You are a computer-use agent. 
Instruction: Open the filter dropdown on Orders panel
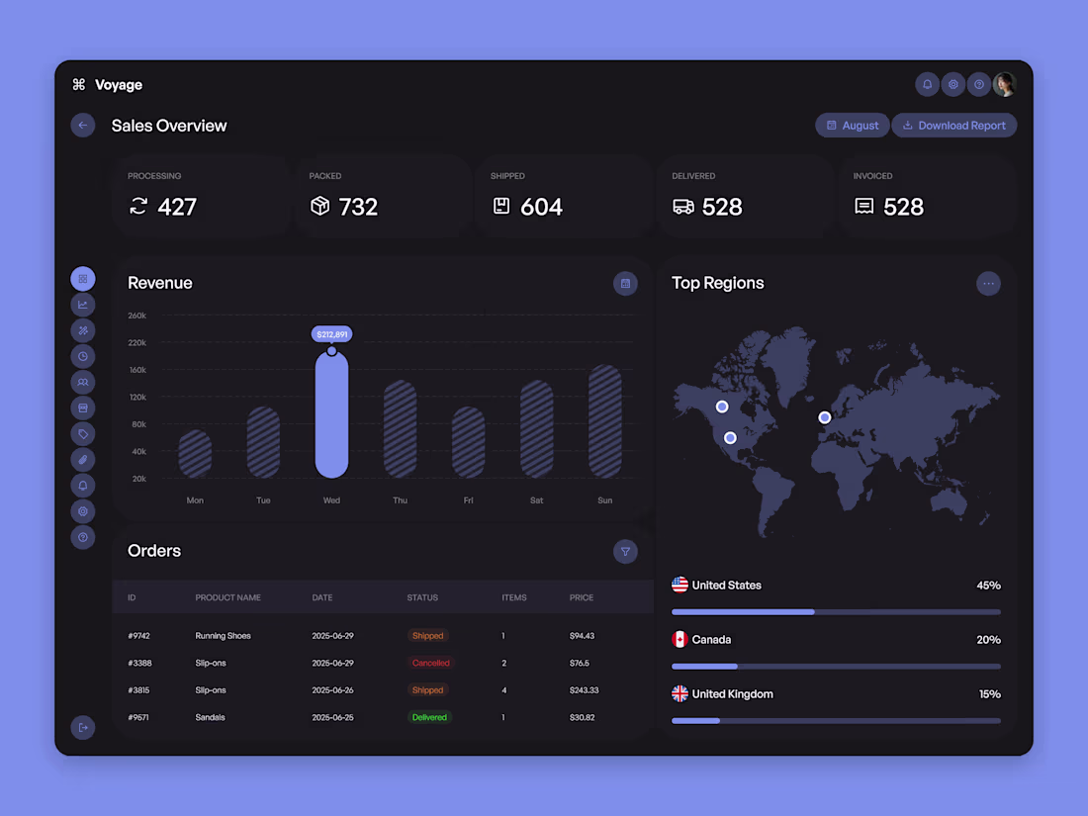coord(625,551)
